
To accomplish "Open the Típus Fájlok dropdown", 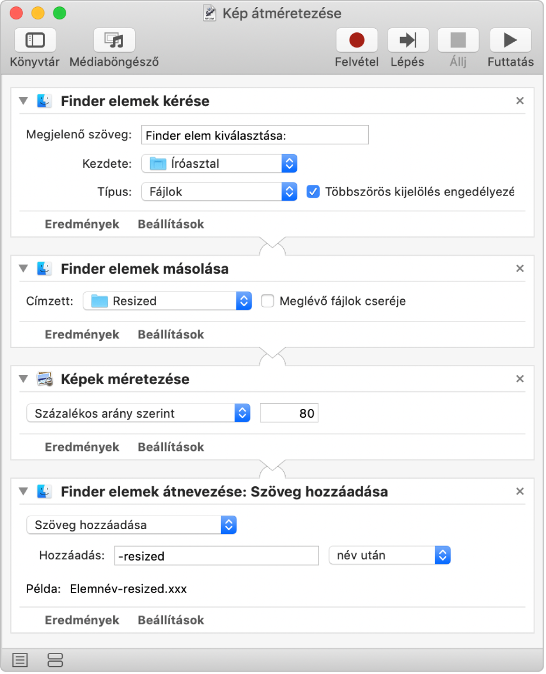I will coord(219,191).
